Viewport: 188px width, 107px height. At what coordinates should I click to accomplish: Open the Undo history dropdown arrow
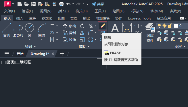click(73, 4)
